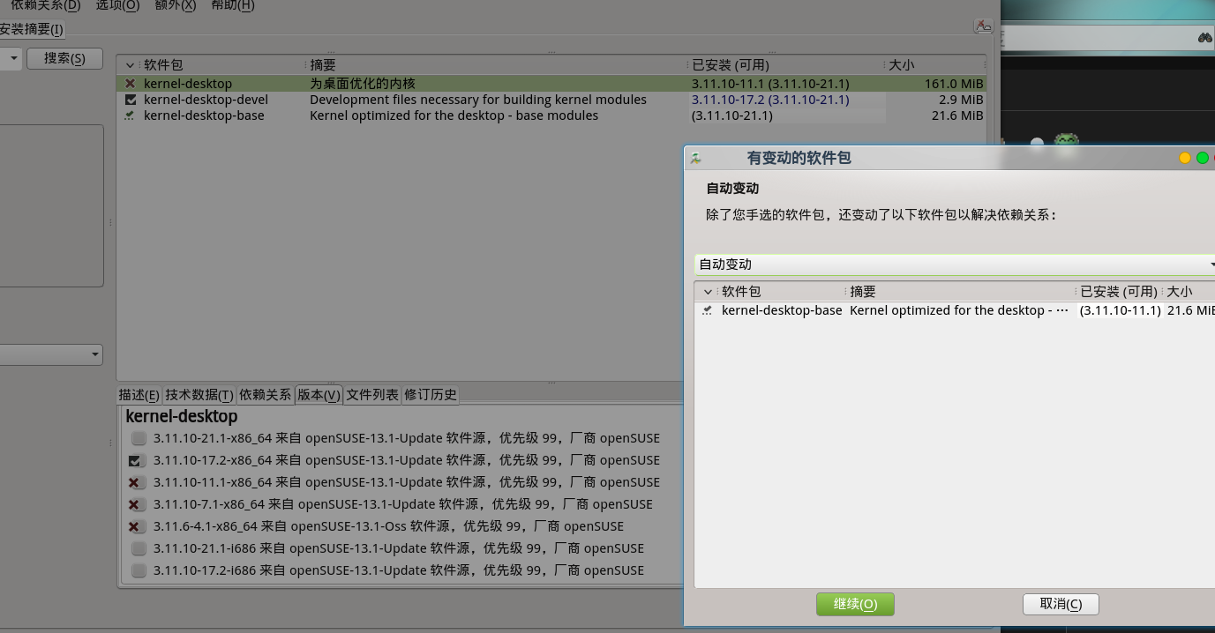Sort main table by 软件包 column
Viewport: 1215px width, 633px height.
tap(163, 65)
